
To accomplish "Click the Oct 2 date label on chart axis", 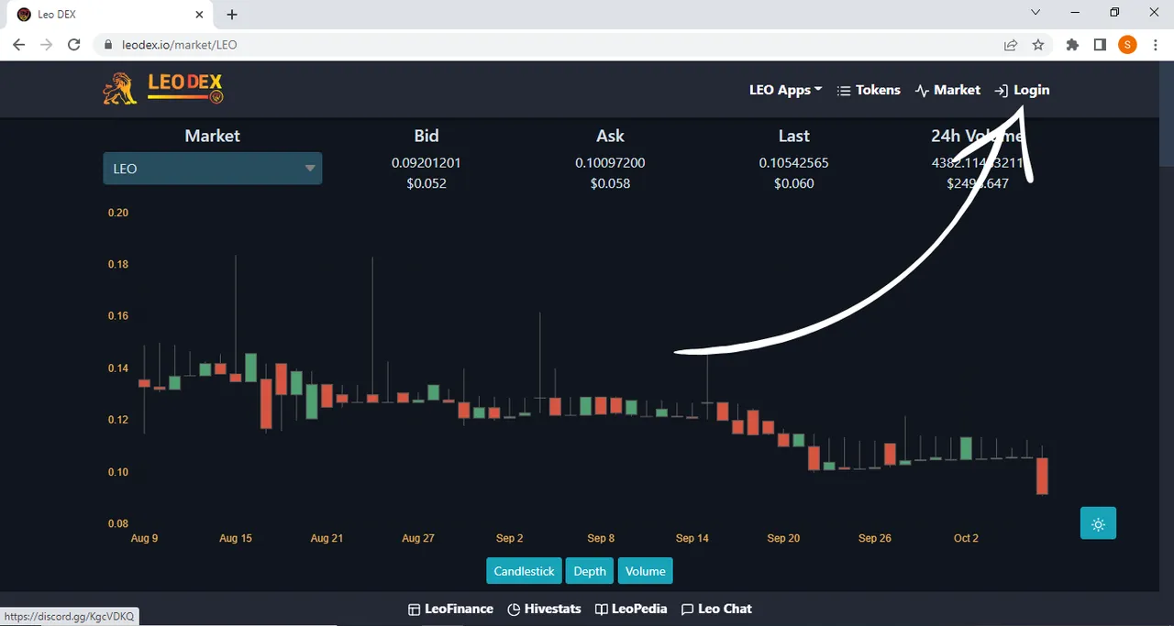I will (x=966, y=538).
